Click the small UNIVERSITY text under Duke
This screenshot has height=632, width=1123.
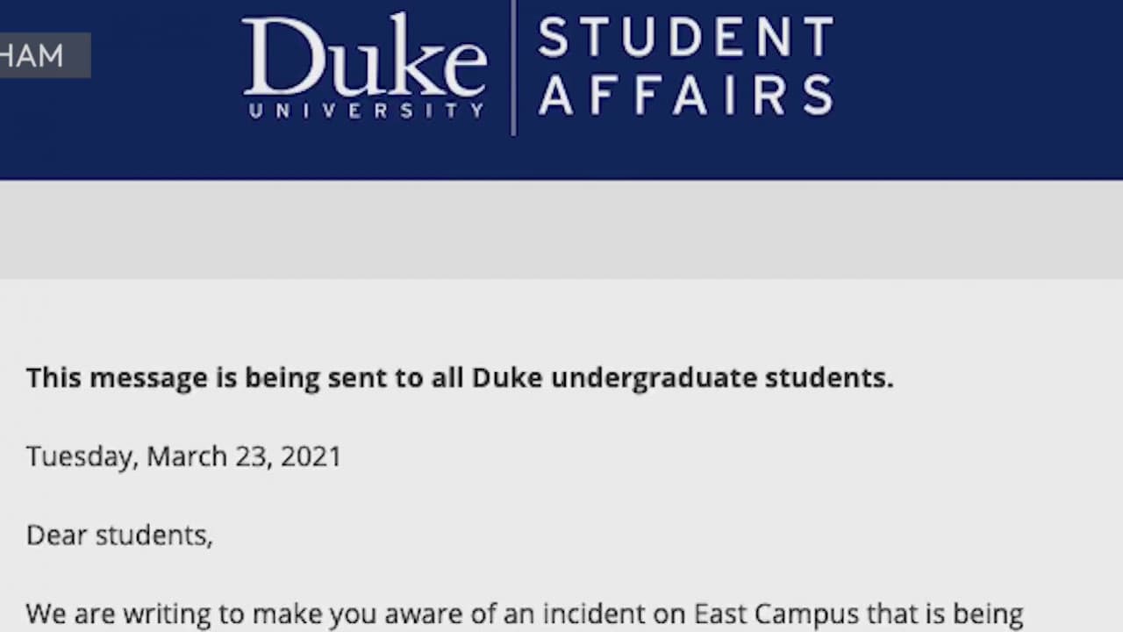tap(366, 111)
